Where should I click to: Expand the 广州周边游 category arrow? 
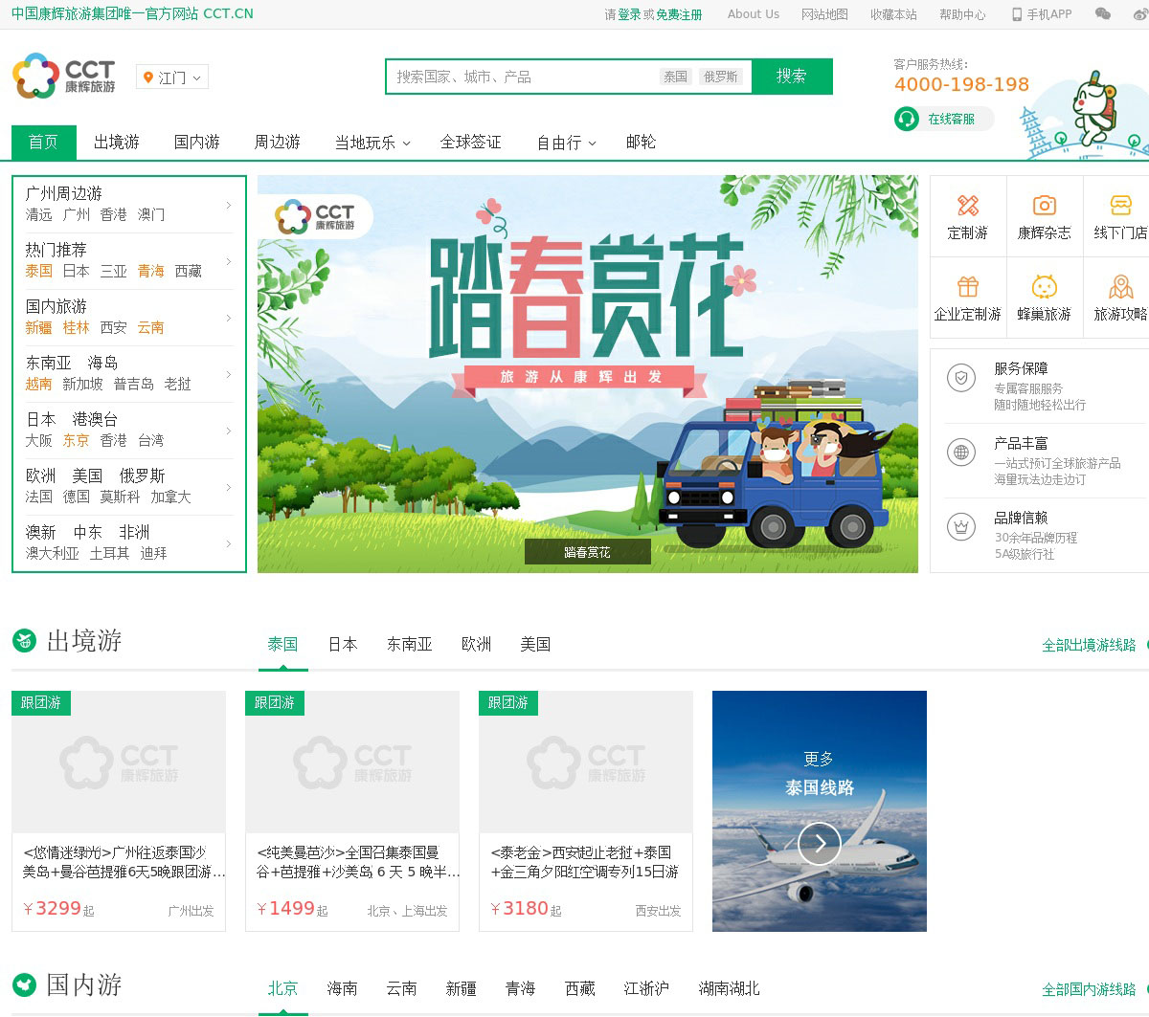[228, 205]
